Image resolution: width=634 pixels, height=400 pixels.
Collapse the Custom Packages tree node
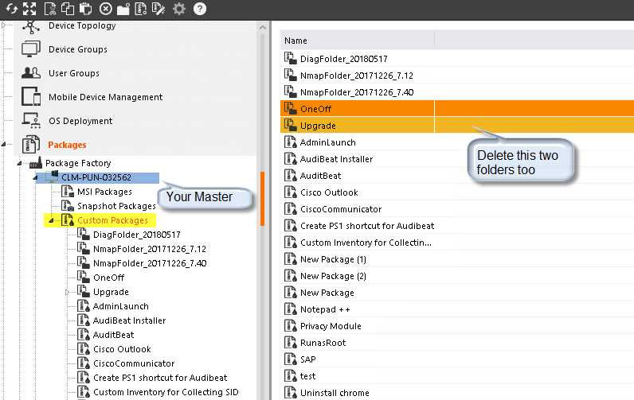51,220
